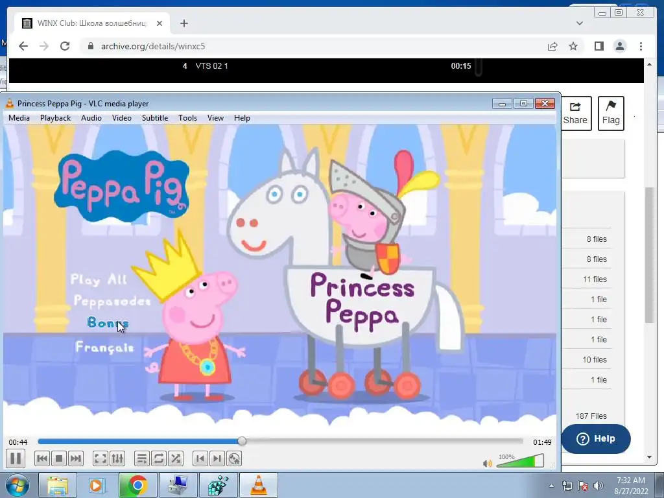Toggle VLC fullscreen mode

coord(101,458)
